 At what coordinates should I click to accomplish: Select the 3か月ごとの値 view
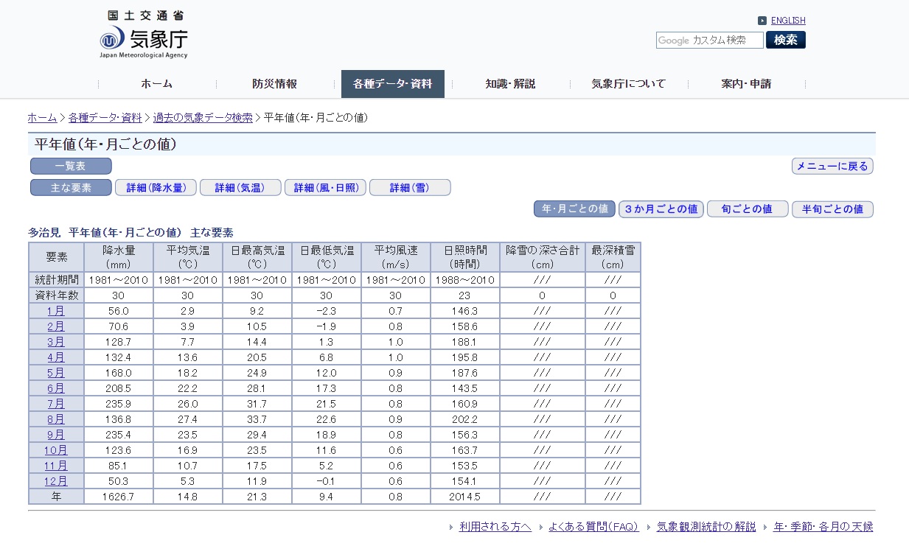pyautogui.click(x=661, y=209)
